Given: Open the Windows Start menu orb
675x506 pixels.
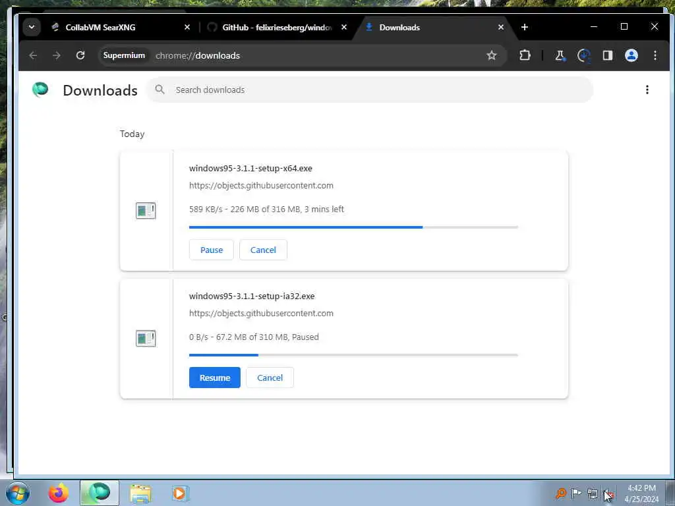Looking at the screenshot, I should (x=18, y=493).
